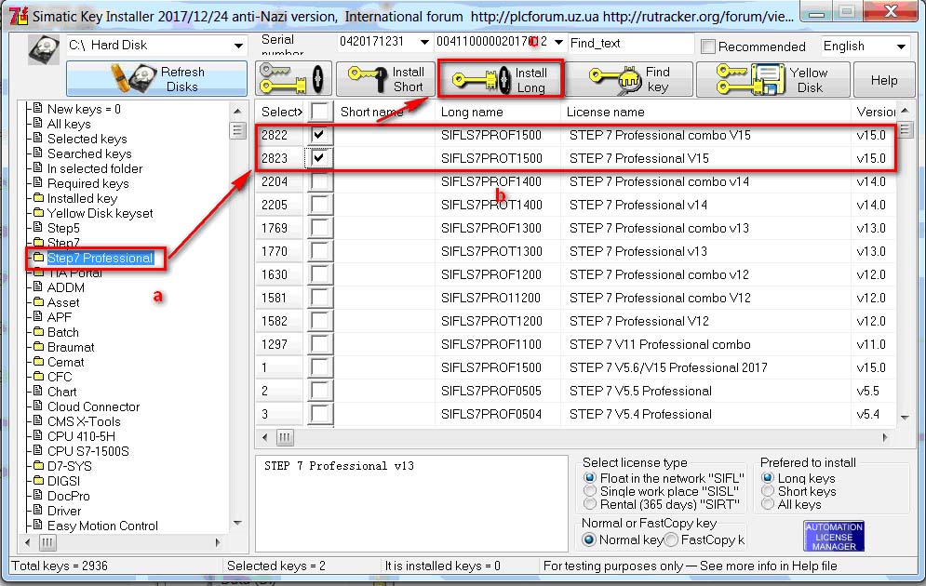Select Float in the network "SIFL" option
The width and height of the screenshot is (926, 586).
(x=590, y=478)
